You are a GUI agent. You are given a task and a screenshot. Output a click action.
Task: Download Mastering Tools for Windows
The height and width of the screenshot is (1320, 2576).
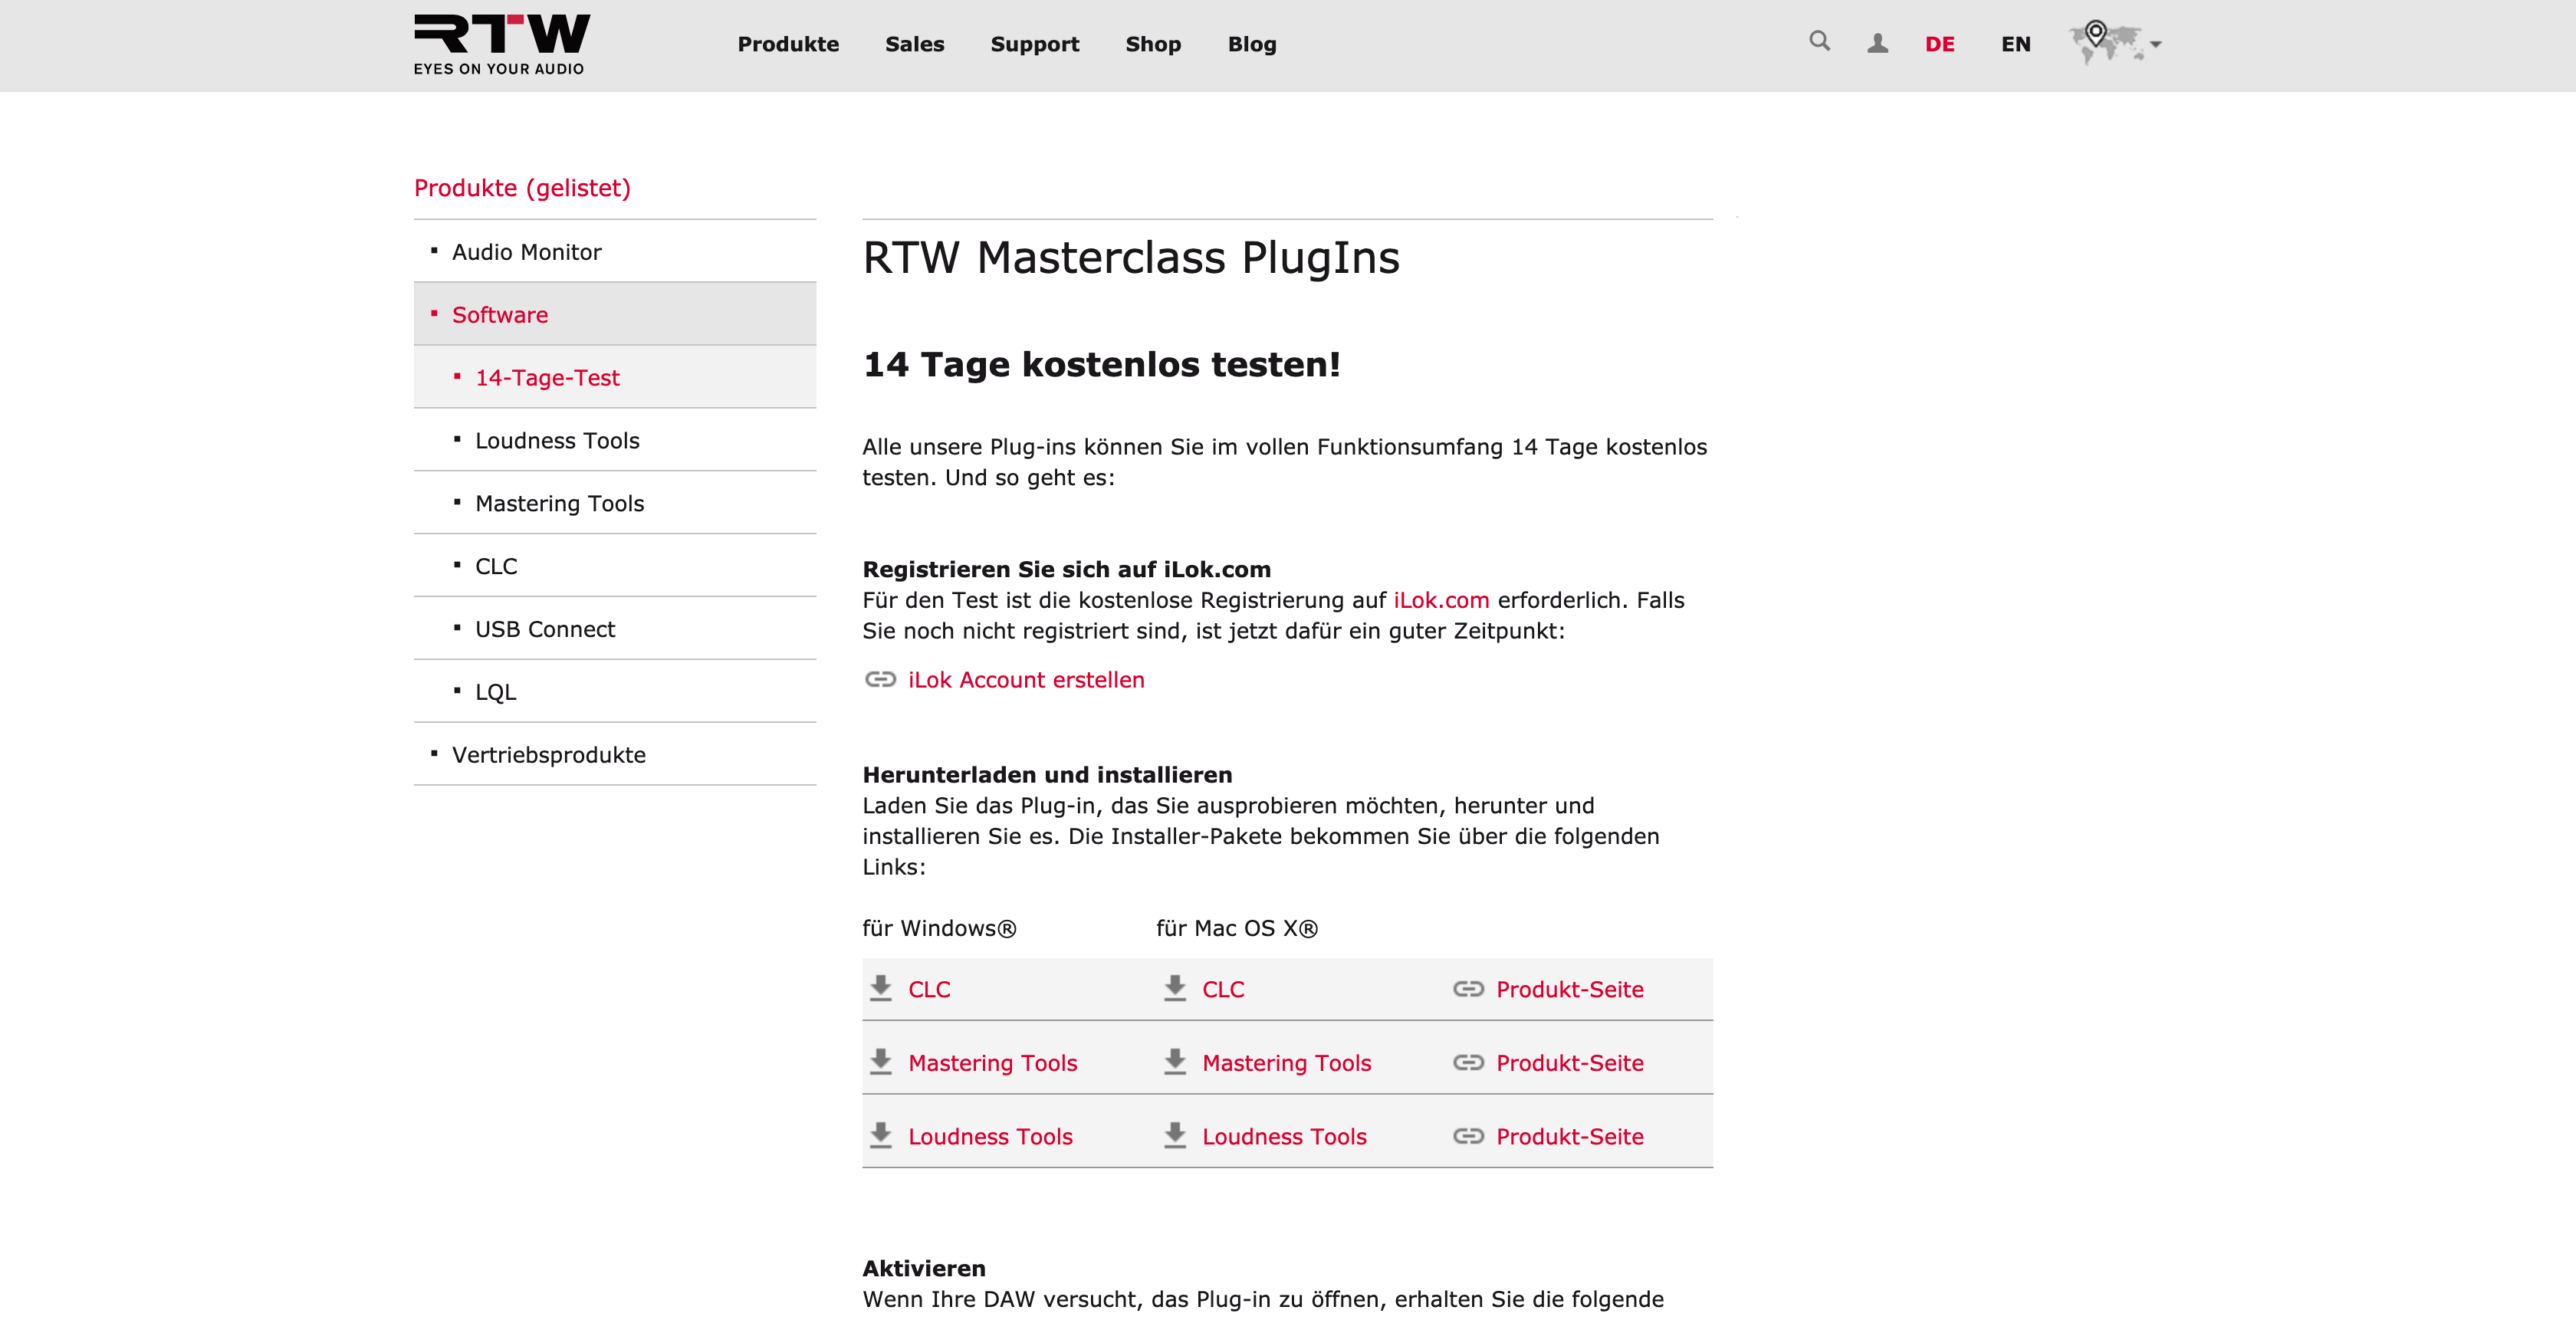pyautogui.click(x=992, y=1063)
